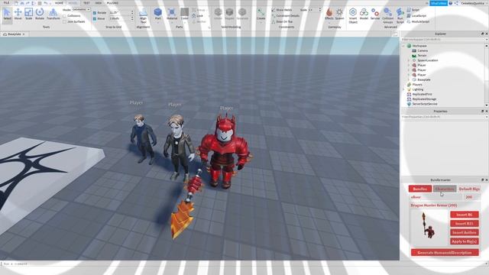The height and width of the screenshot is (275, 489).
Task: Click the Insert R6 button
Action: (x=465, y=215)
